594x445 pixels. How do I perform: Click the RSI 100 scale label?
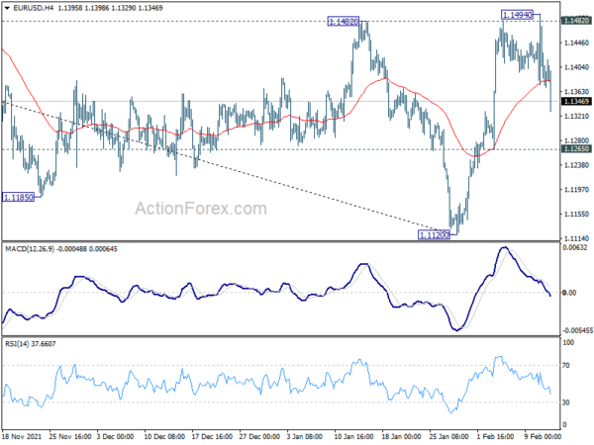pos(568,343)
